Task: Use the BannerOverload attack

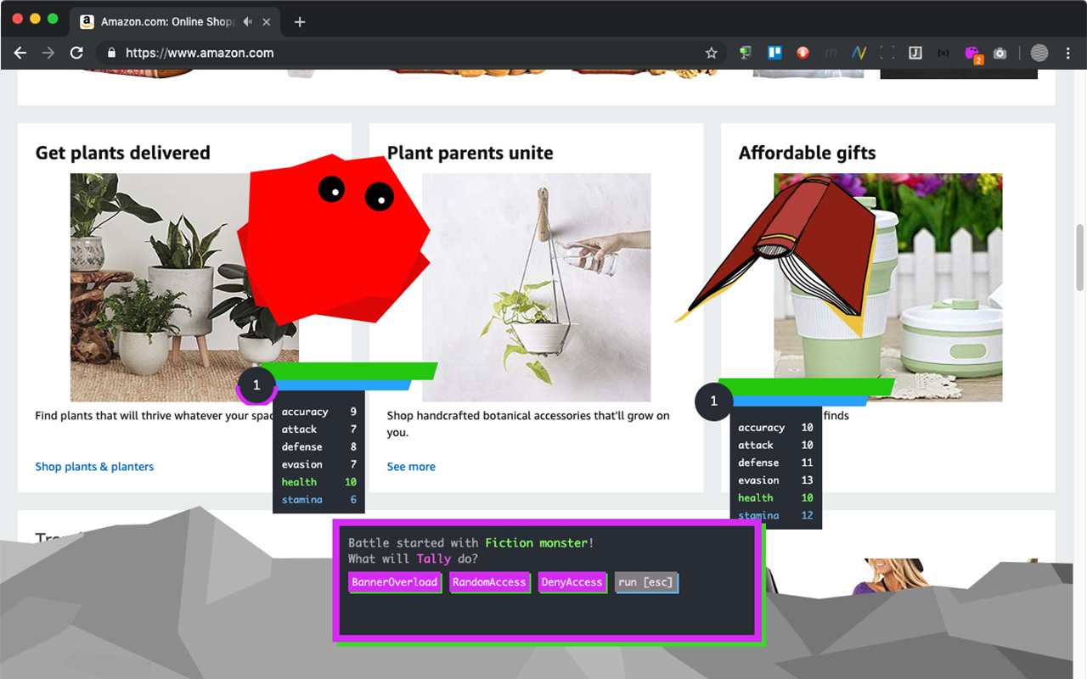Action: click(395, 582)
